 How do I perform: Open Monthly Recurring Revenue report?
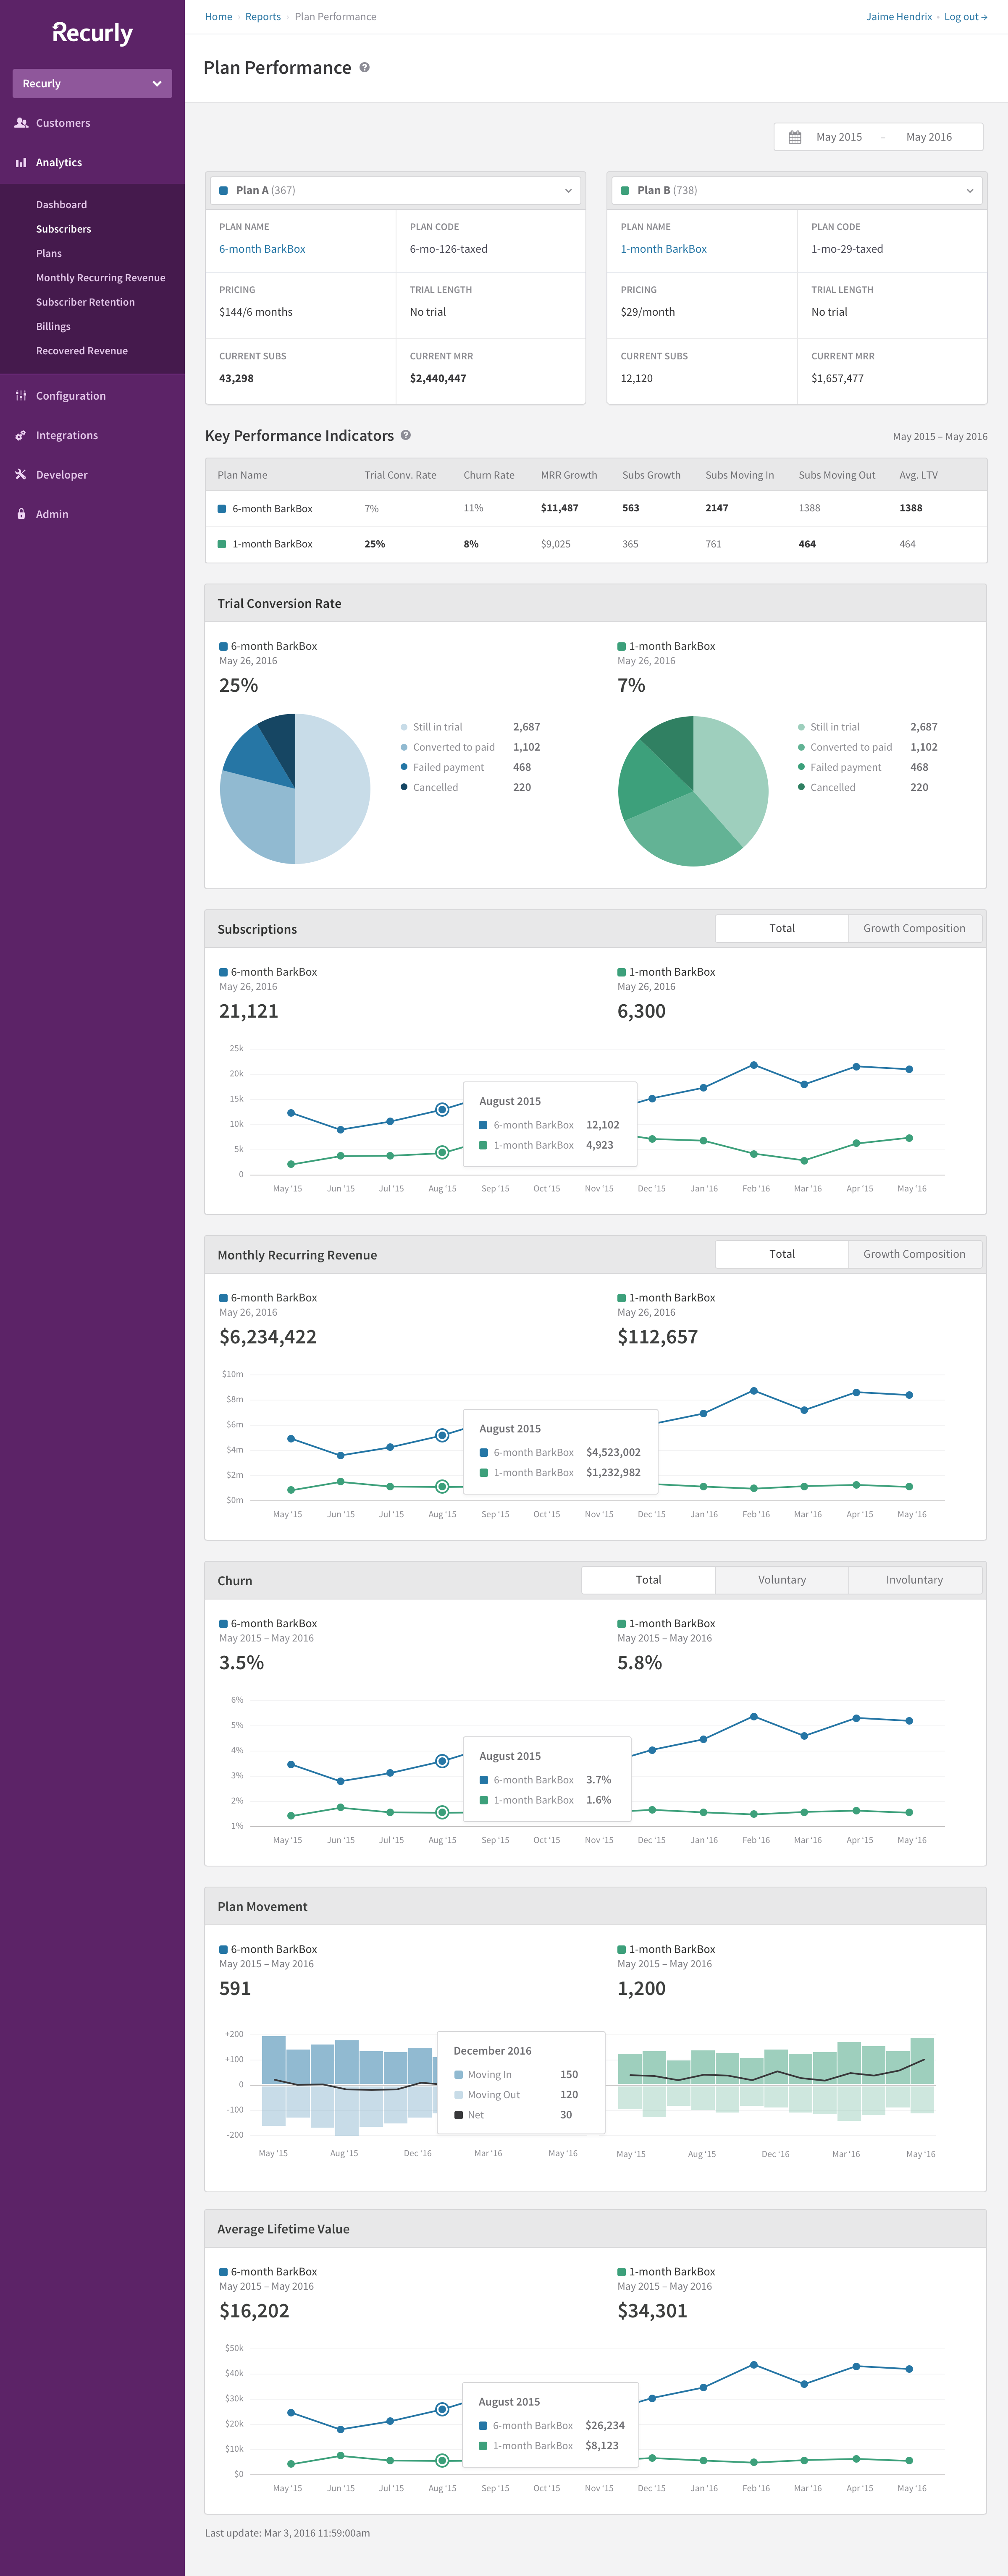100,278
